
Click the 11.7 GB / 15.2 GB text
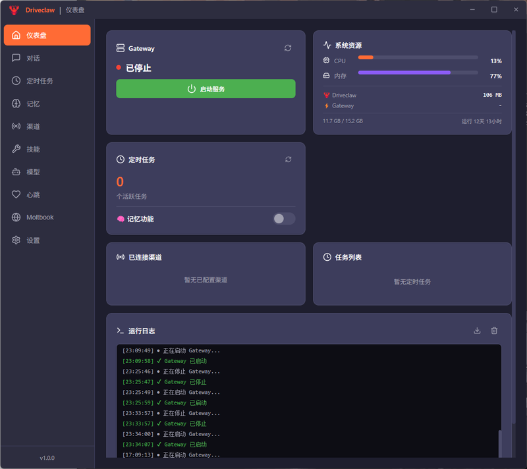pyautogui.click(x=343, y=121)
